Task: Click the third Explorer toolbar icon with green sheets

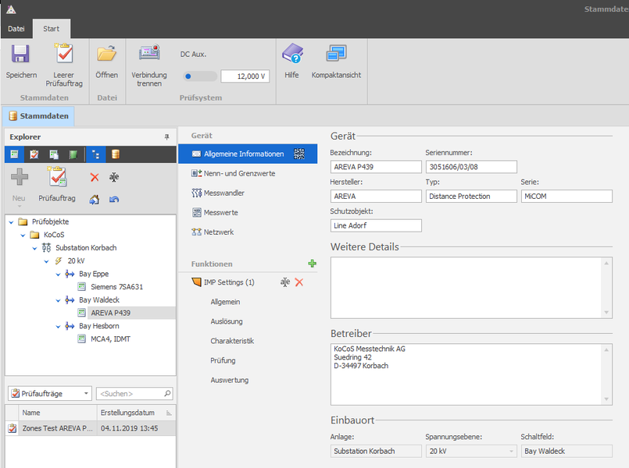Action: pyautogui.click(x=54, y=154)
